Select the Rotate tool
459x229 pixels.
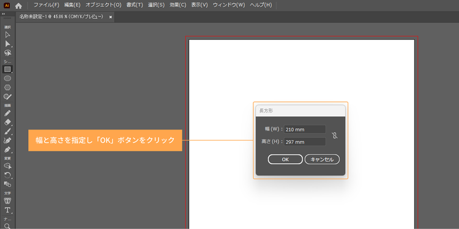pos(7,175)
